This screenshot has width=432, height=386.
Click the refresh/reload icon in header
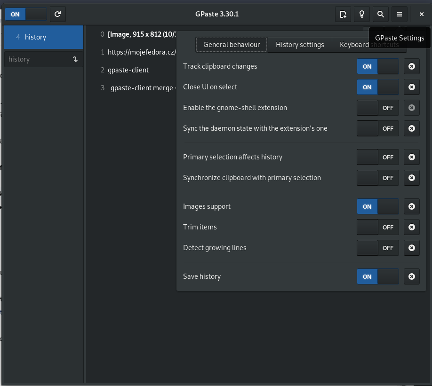point(57,14)
